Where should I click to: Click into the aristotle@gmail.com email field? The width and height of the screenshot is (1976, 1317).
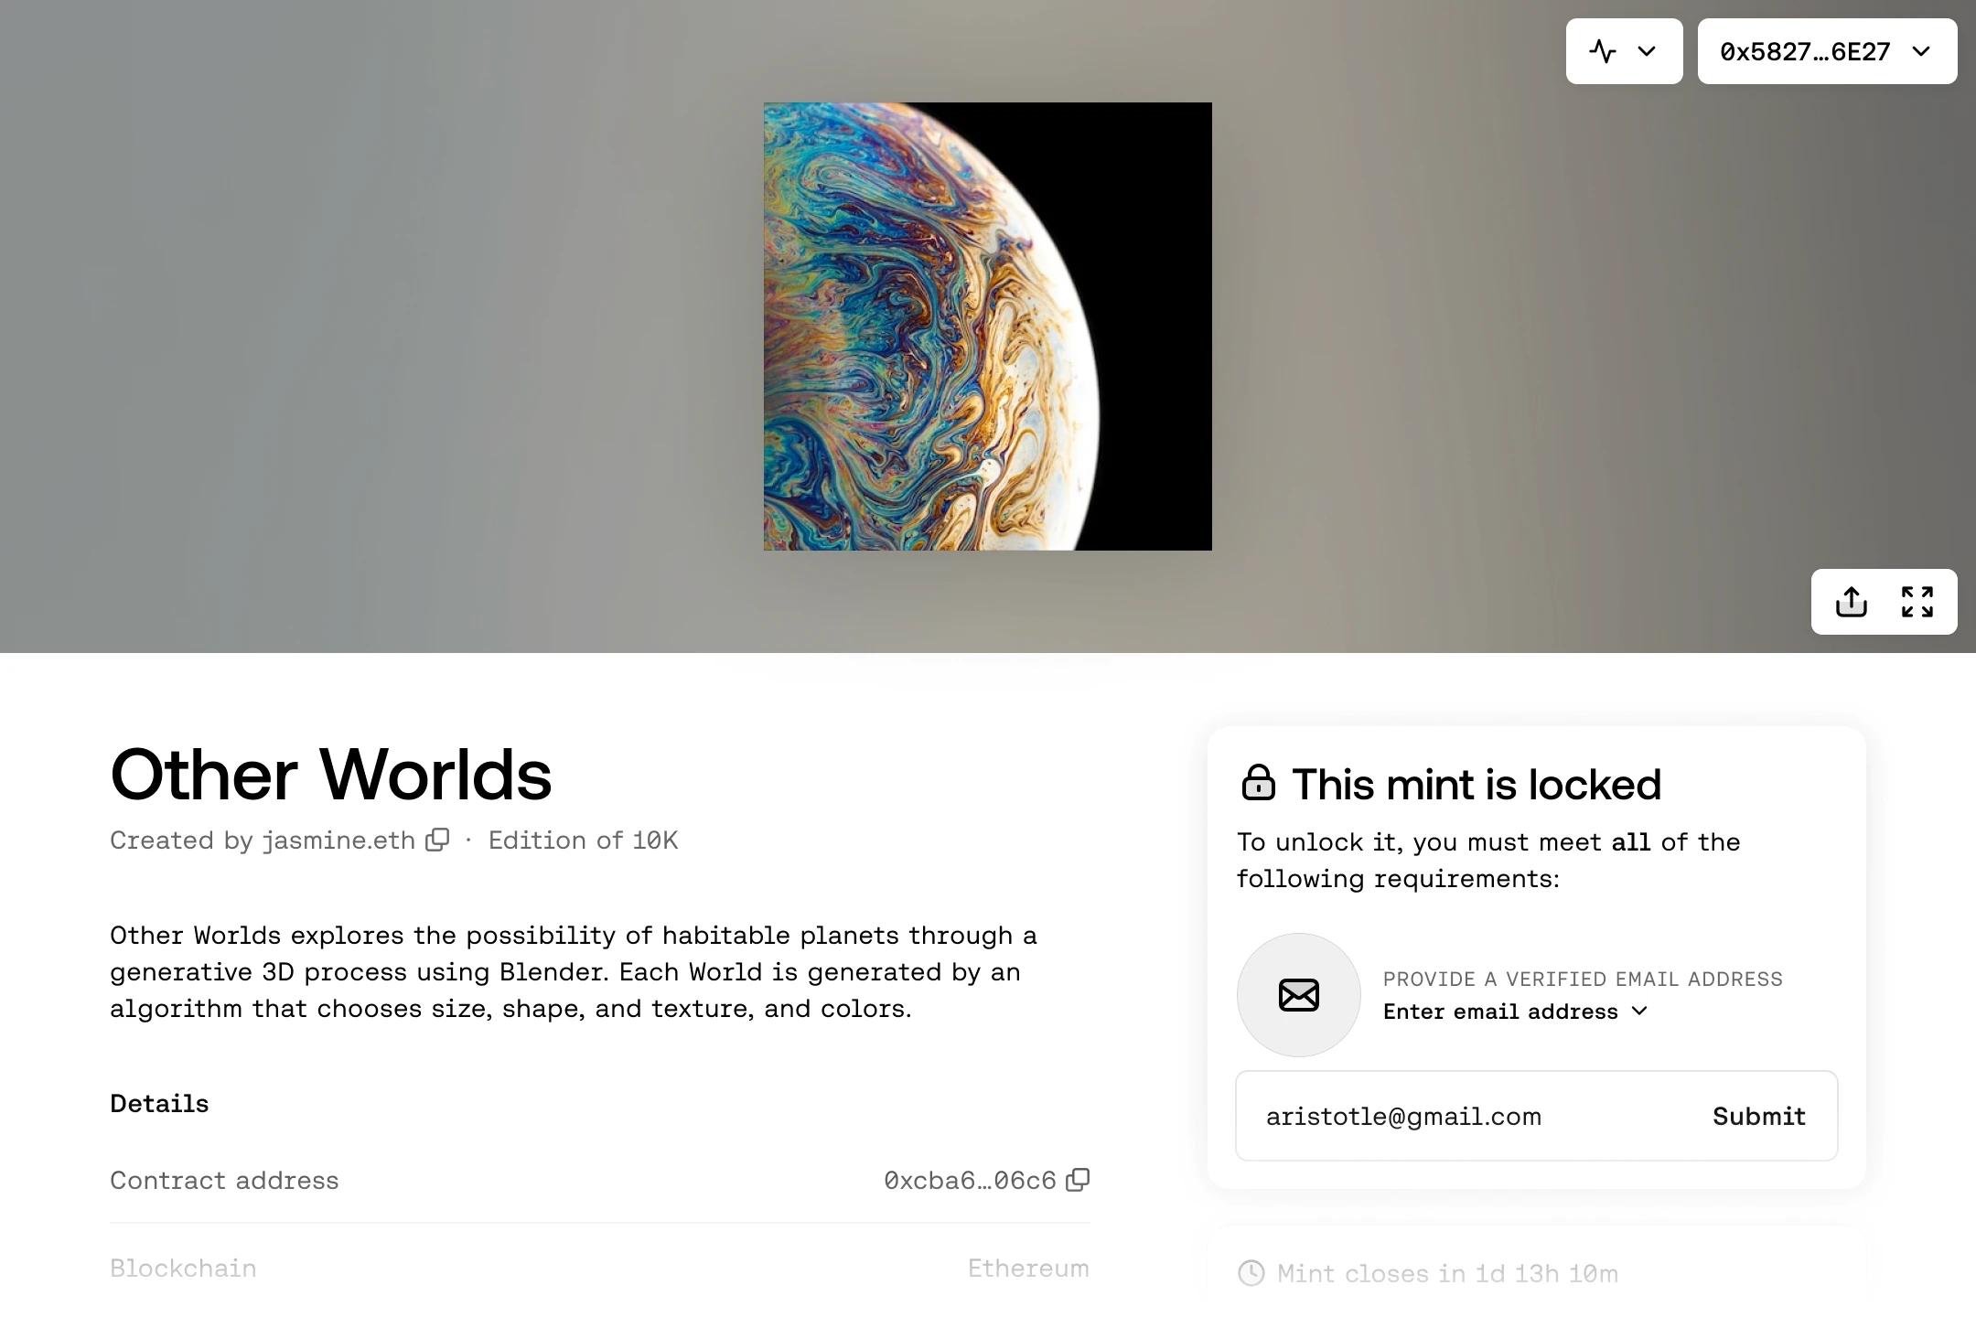[x=1473, y=1116]
